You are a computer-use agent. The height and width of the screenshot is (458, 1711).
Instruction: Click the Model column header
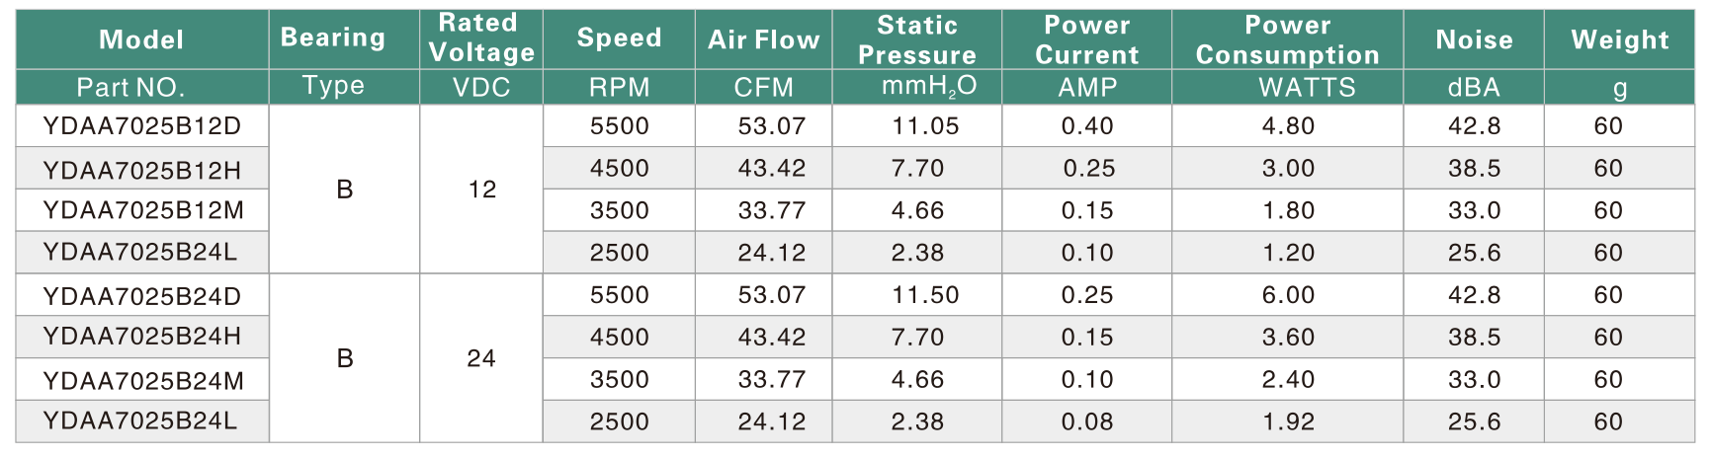point(141,39)
